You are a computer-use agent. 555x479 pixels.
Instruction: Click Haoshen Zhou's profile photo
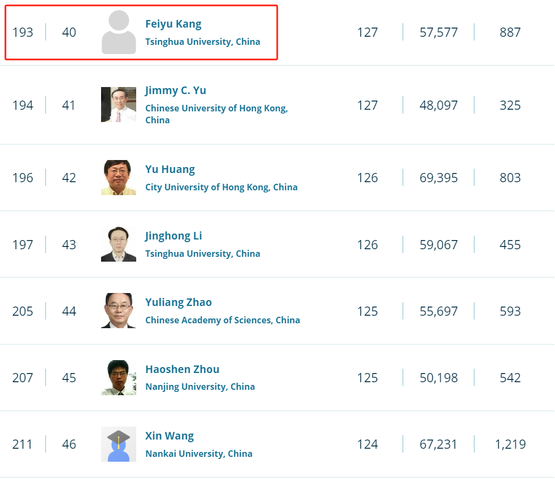pyautogui.click(x=118, y=377)
